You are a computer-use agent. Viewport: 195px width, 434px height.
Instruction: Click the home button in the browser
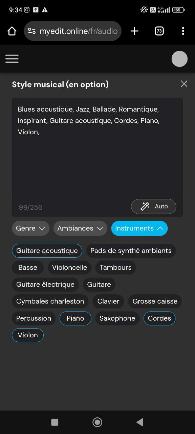coord(12,31)
